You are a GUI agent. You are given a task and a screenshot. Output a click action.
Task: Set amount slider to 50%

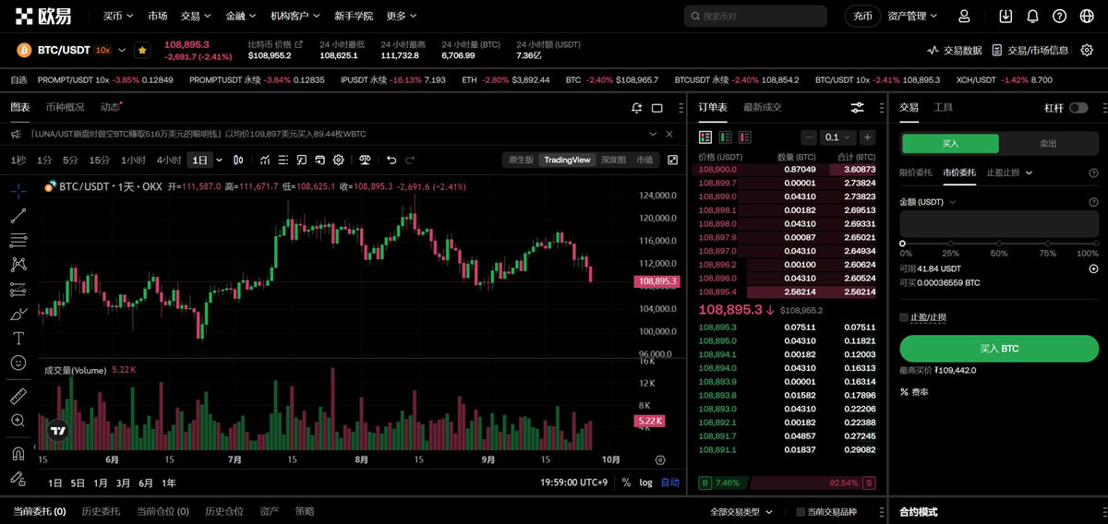pyautogui.click(x=999, y=244)
